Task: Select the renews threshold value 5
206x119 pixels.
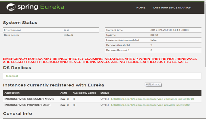Action: click(x=151, y=45)
